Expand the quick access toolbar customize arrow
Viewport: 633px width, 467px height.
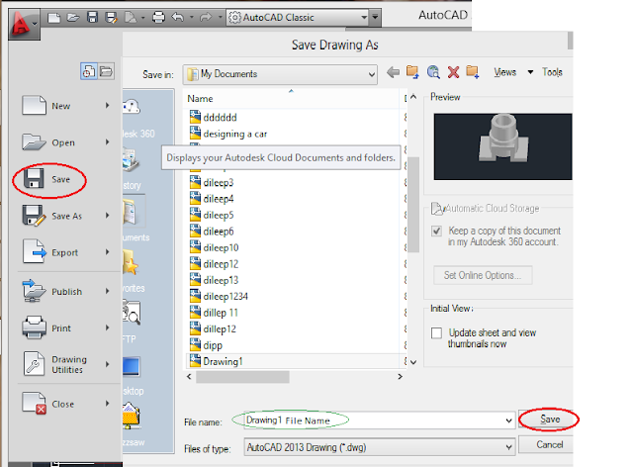(376, 18)
